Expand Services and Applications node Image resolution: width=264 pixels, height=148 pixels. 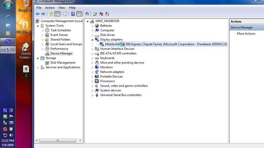pyautogui.click(x=38, y=67)
